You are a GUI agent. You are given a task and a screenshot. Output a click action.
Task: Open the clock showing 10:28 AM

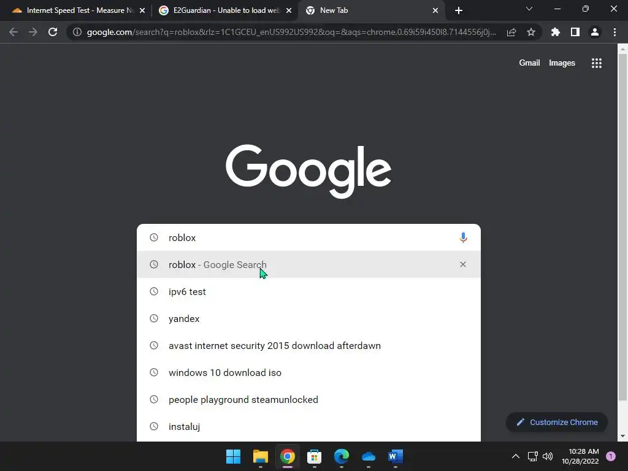pos(580,456)
